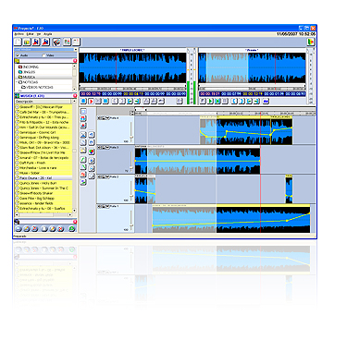The height and width of the screenshot is (364, 347).
Task: Click the yellow open-folder icon in top toolbar
Action: click(x=27, y=42)
